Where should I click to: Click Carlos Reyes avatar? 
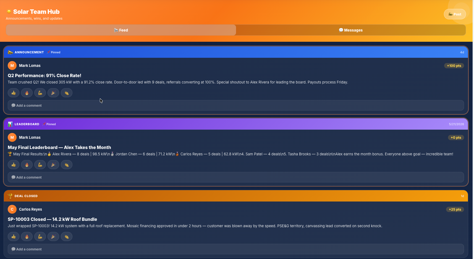click(12, 209)
